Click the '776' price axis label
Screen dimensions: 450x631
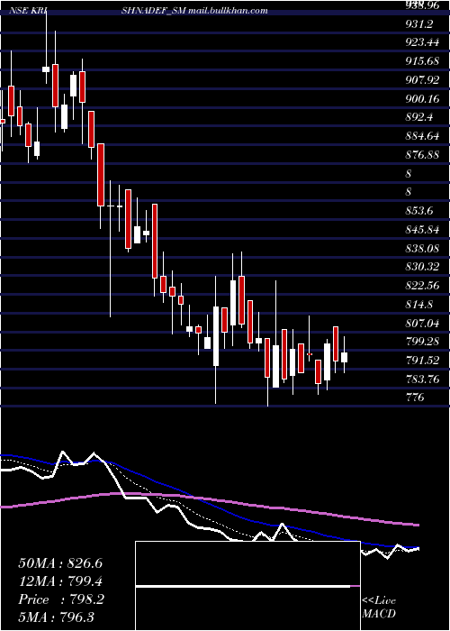(x=415, y=398)
